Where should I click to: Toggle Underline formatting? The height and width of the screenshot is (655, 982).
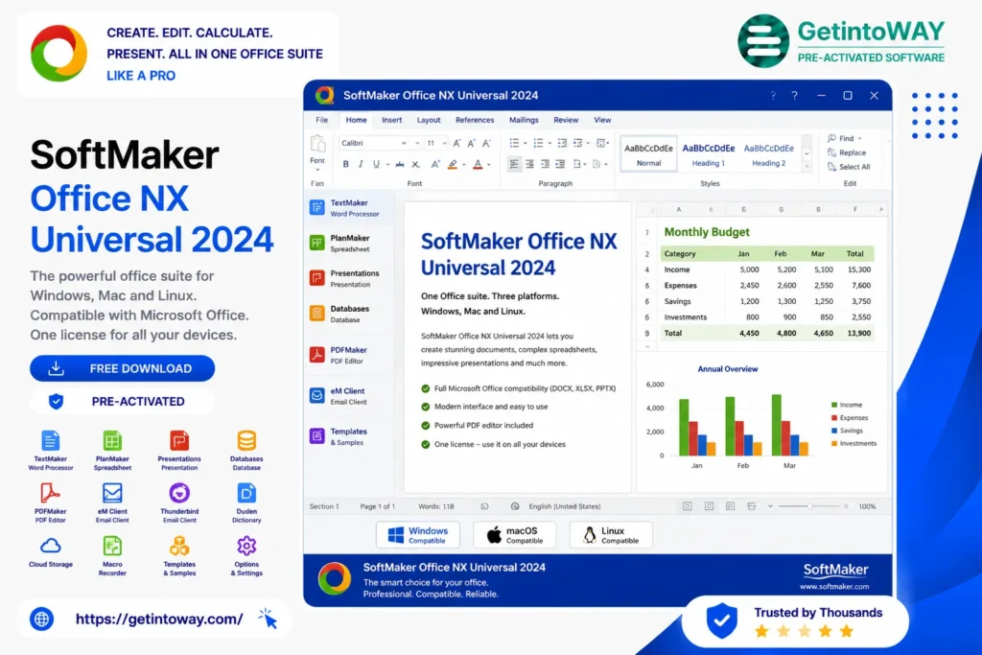[x=376, y=164]
